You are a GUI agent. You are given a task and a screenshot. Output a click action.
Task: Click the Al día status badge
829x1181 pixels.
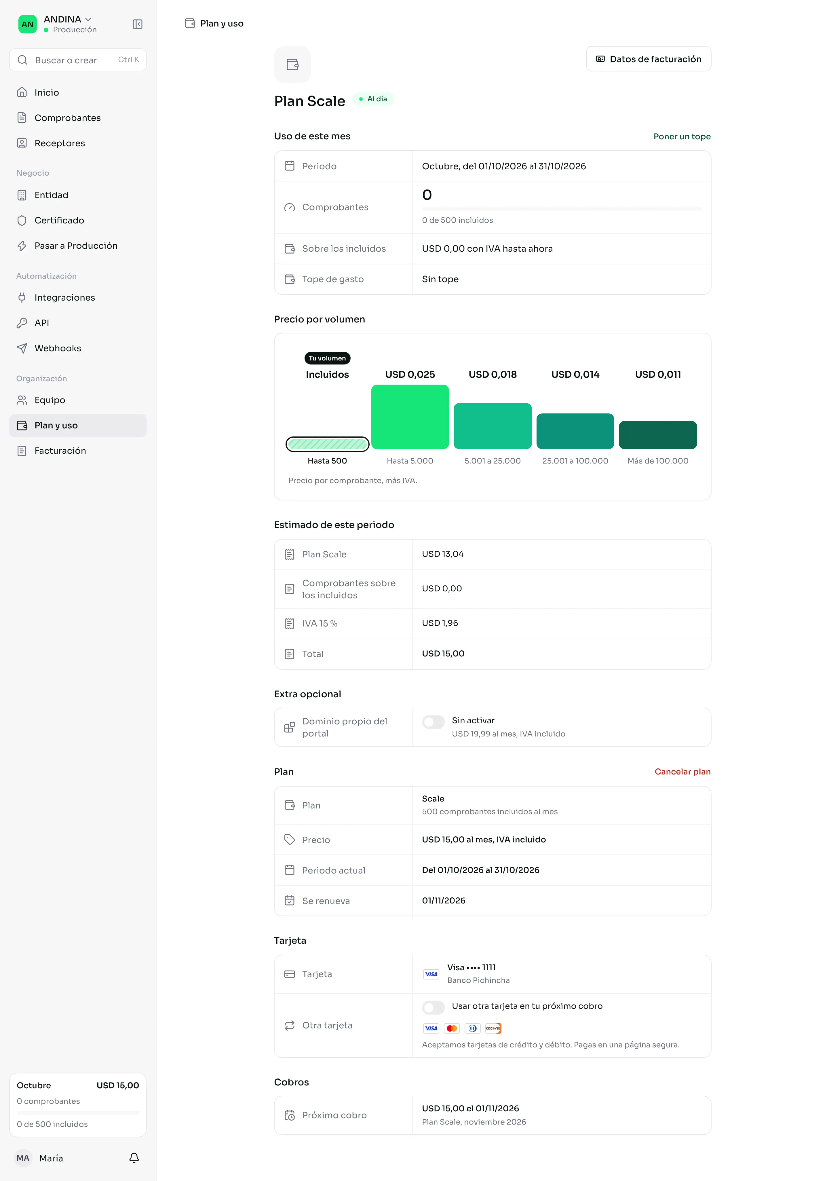(x=373, y=99)
